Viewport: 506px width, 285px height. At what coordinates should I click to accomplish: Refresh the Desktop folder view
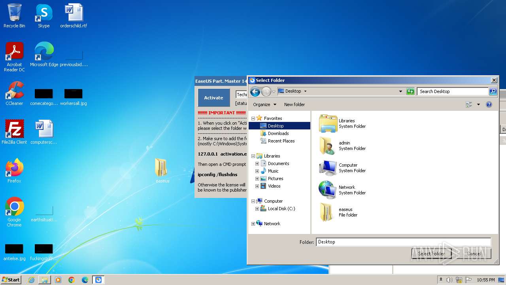click(410, 91)
